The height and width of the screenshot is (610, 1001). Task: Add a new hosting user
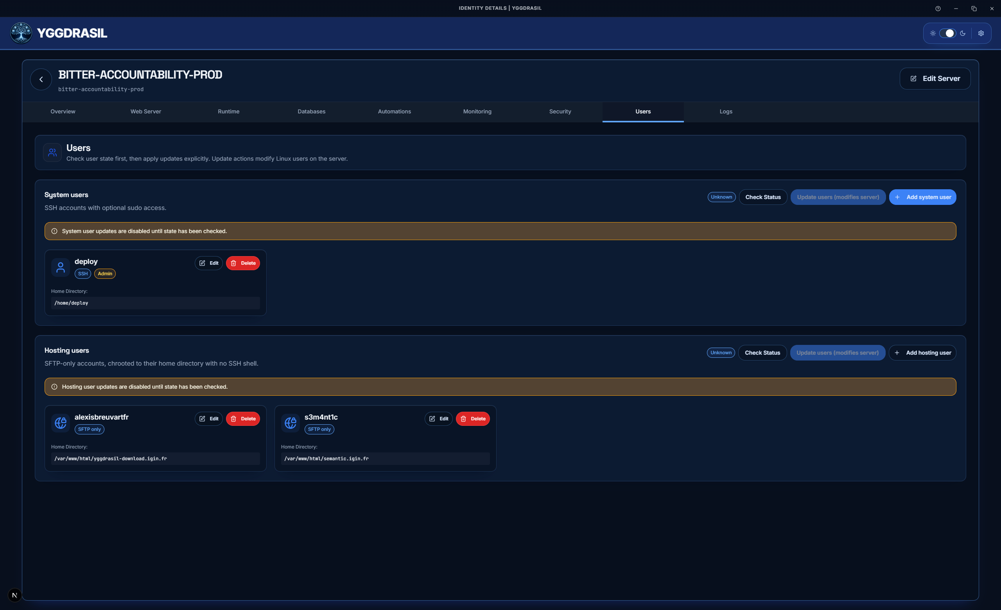pos(922,353)
